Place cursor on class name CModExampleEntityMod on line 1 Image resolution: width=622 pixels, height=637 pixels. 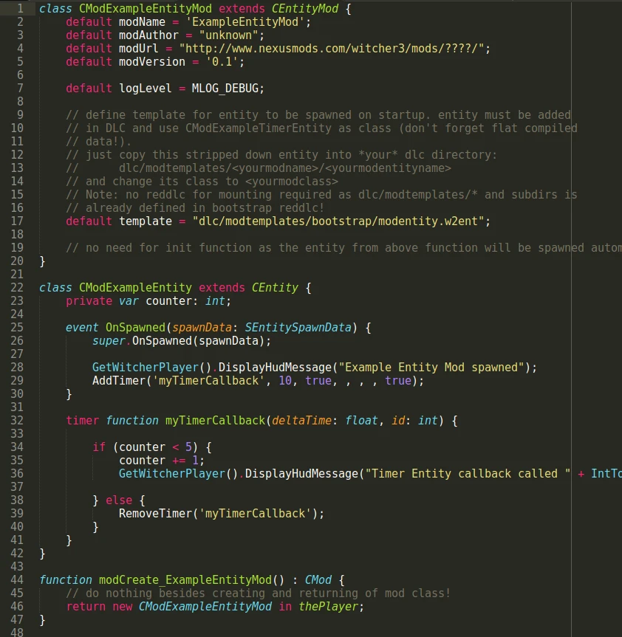click(145, 9)
